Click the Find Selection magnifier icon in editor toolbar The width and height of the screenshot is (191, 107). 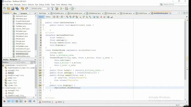pos(67,17)
